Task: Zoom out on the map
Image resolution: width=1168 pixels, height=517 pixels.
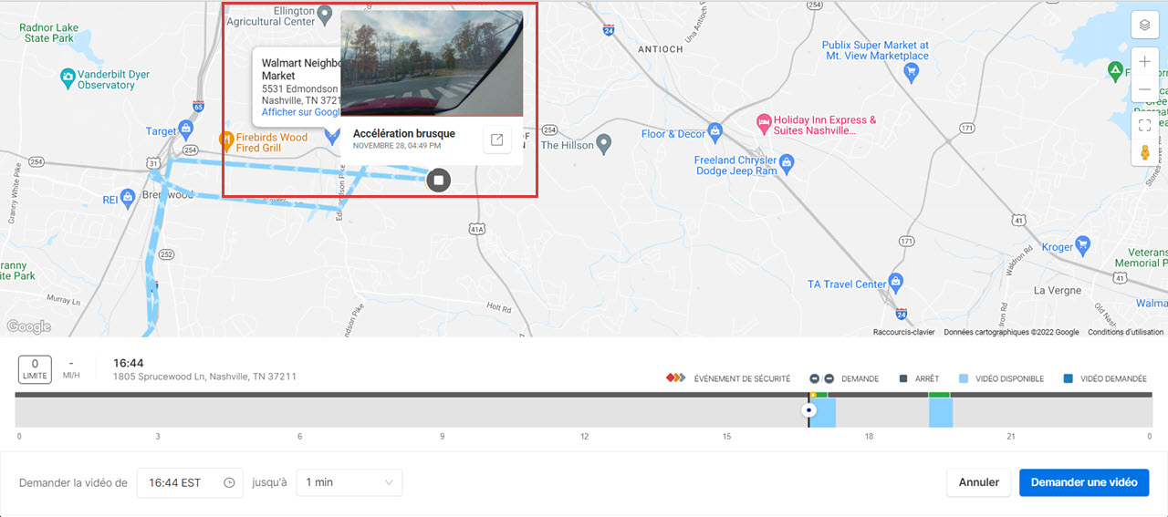Action: pos(1145,89)
